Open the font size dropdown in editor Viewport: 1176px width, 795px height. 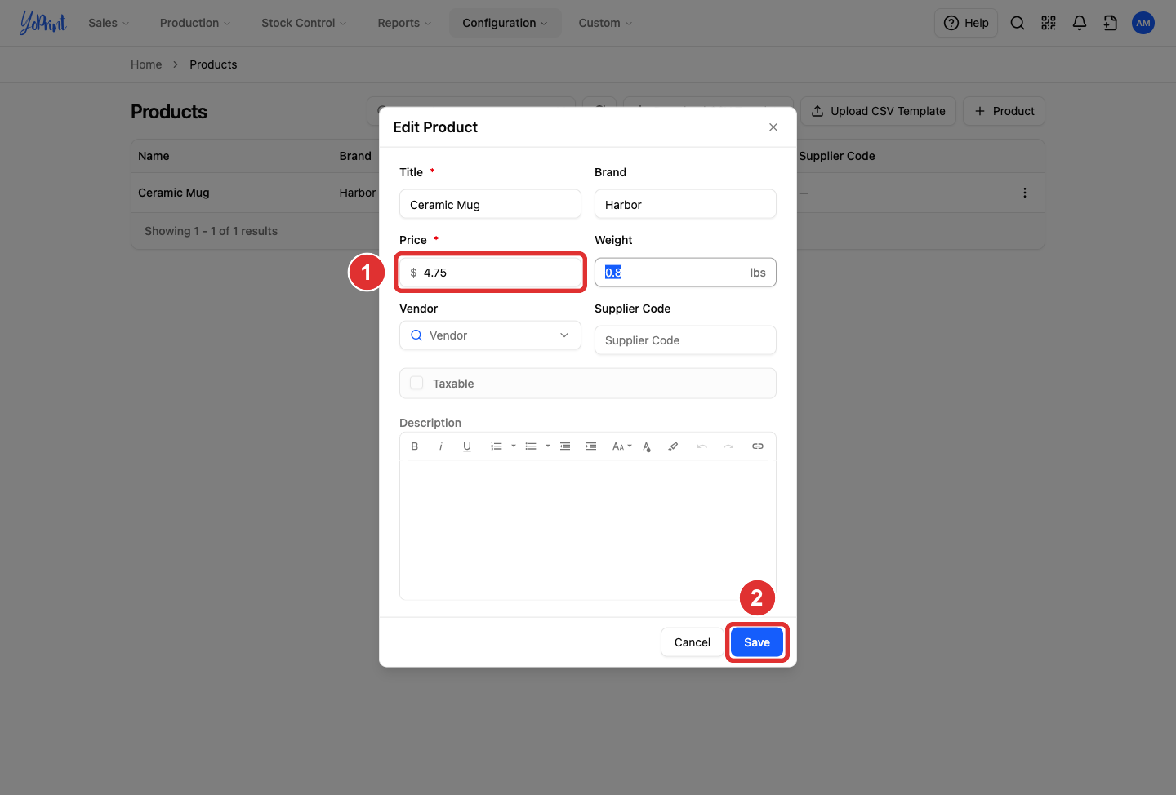pyautogui.click(x=622, y=446)
